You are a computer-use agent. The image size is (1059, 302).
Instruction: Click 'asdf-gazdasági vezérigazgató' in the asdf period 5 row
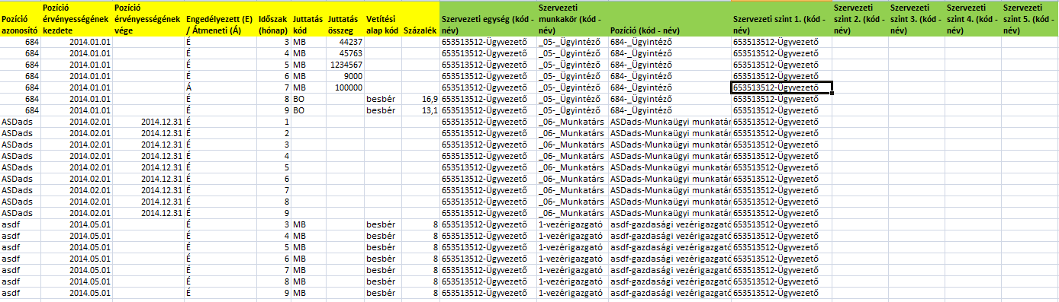point(670,247)
